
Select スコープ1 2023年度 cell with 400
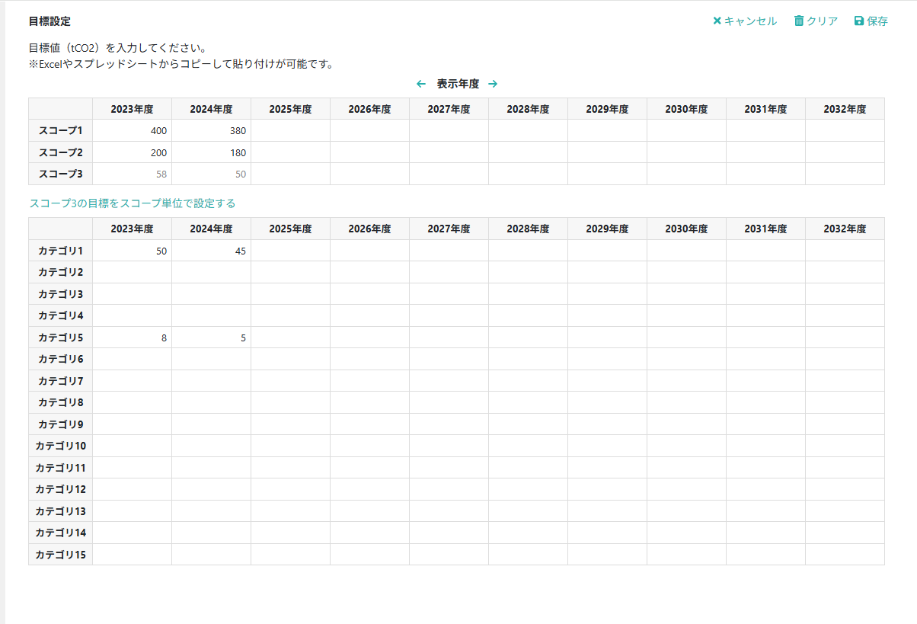tap(133, 130)
